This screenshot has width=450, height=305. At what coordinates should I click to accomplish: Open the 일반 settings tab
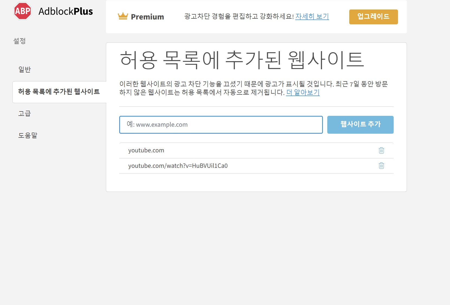(x=25, y=70)
